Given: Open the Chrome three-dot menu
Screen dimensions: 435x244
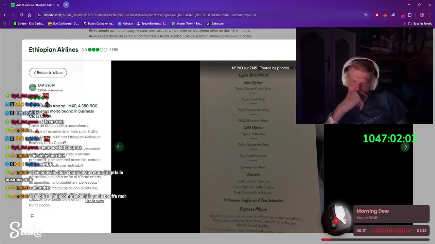Looking at the screenshot, I should tap(430, 15).
